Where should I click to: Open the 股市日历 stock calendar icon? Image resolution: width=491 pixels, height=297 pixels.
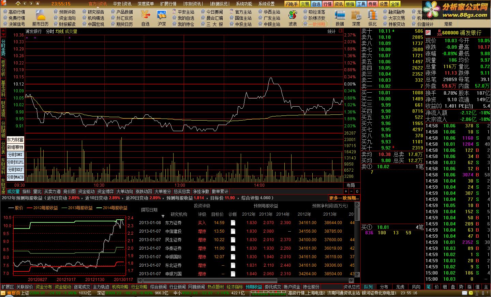[40, 18]
